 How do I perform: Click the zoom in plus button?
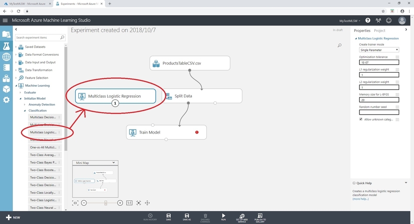point(120,203)
